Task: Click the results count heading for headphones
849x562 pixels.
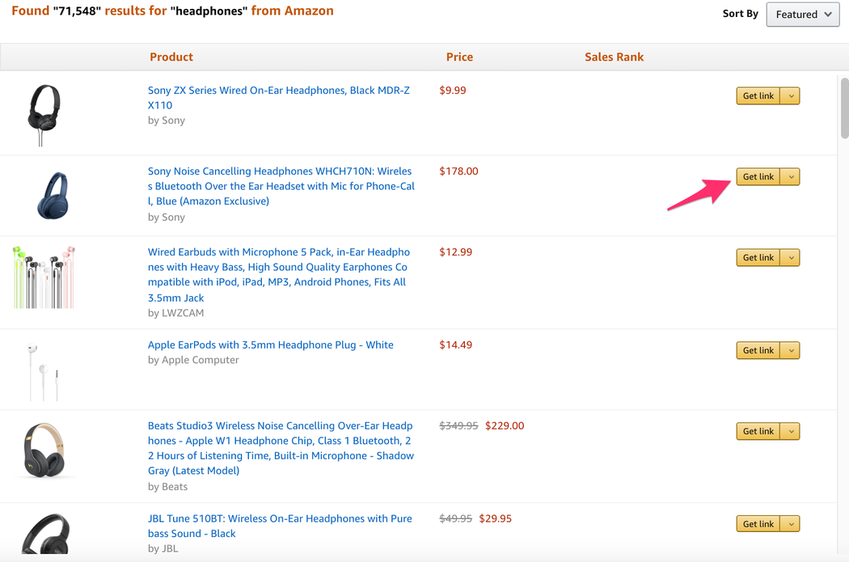Action: pyautogui.click(x=173, y=11)
